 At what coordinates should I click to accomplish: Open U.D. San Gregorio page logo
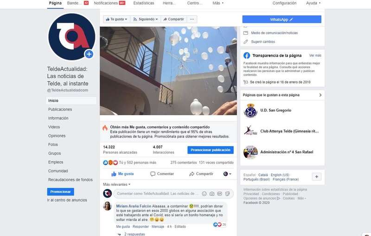coord(250,111)
